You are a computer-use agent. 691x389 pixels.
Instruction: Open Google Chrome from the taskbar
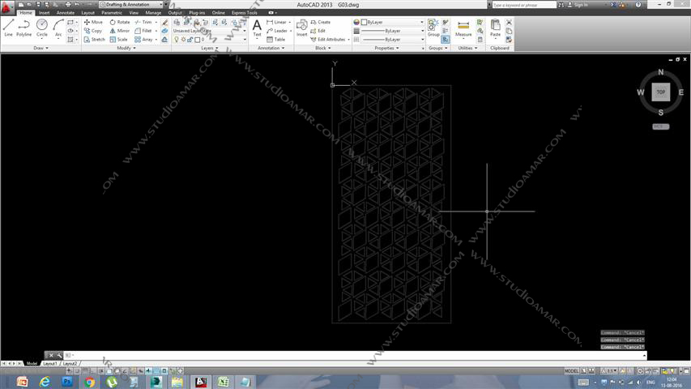(89, 382)
